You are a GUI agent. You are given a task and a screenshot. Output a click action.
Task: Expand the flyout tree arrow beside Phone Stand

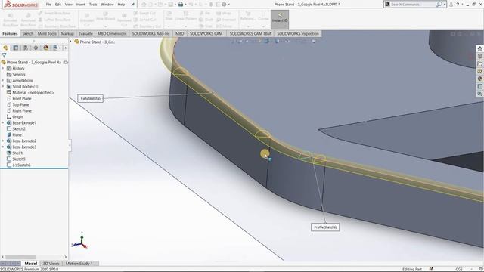(70, 42)
